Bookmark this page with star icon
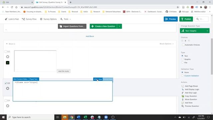Screen dimensions: 213x120 178,7
